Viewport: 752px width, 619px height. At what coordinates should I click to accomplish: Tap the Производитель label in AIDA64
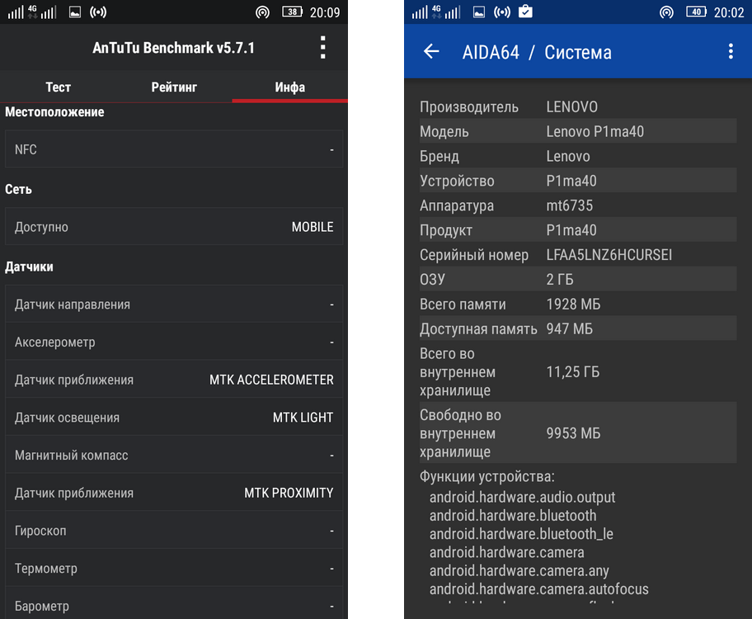(x=468, y=106)
